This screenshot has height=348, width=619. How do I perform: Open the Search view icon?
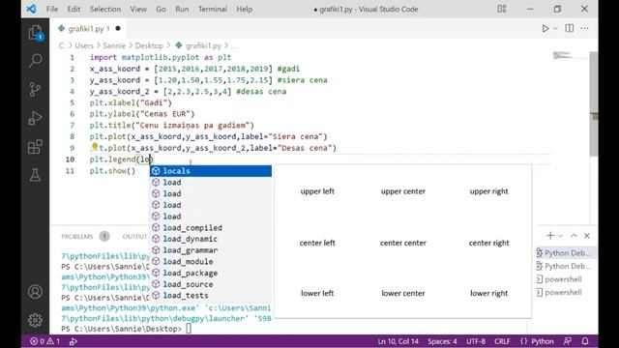pos(35,60)
